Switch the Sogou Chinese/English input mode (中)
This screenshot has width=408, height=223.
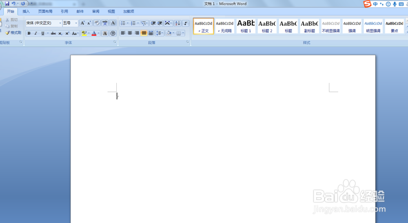pos(375,4)
